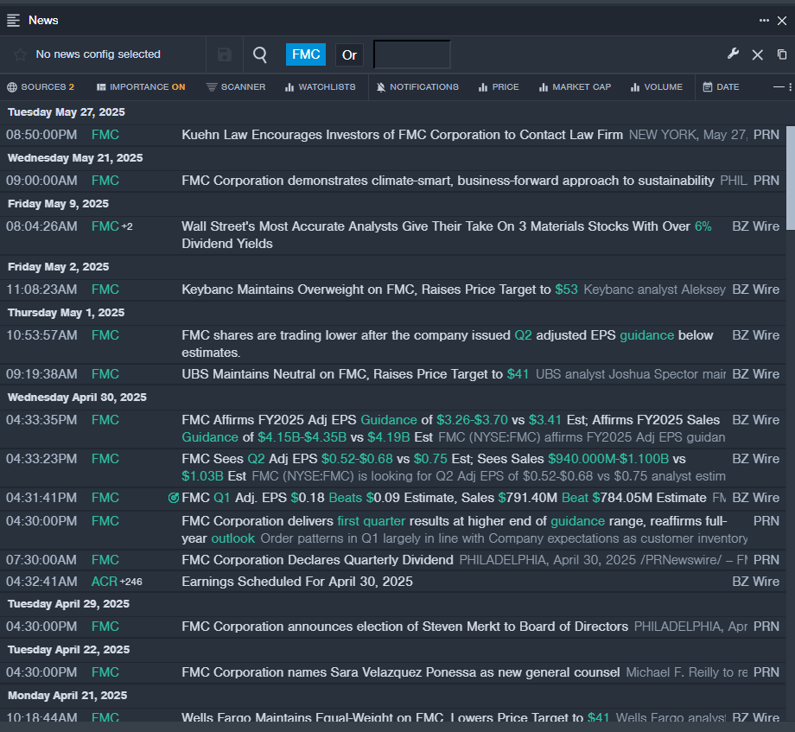Image resolution: width=795 pixels, height=732 pixels.
Task: Open the Volume filter
Action: click(657, 87)
